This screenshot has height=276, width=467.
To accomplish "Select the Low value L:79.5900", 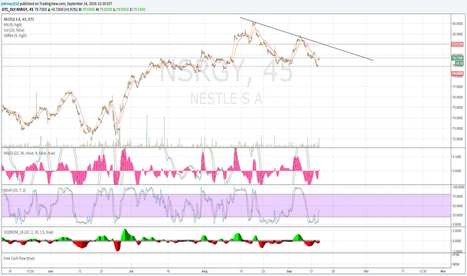I will coord(121,10).
